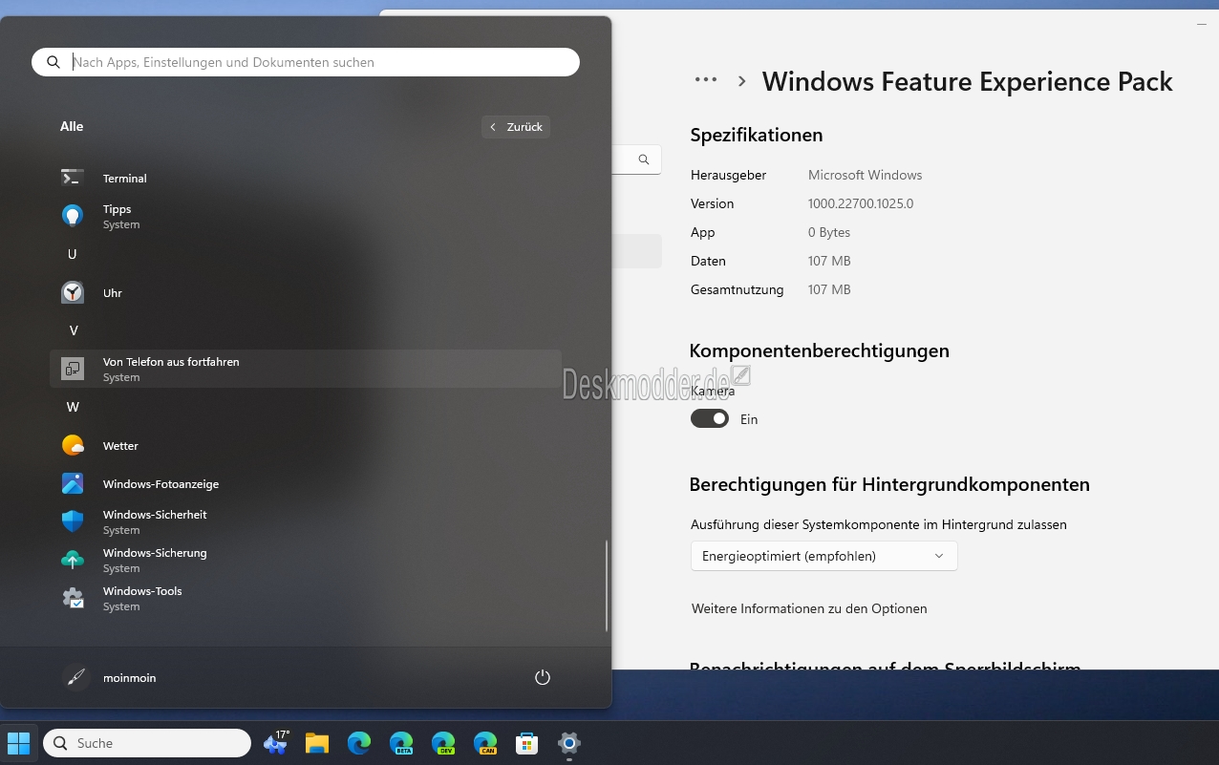
Task: Click the 'Microsoft Windows' publisher value
Action: click(866, 175)
